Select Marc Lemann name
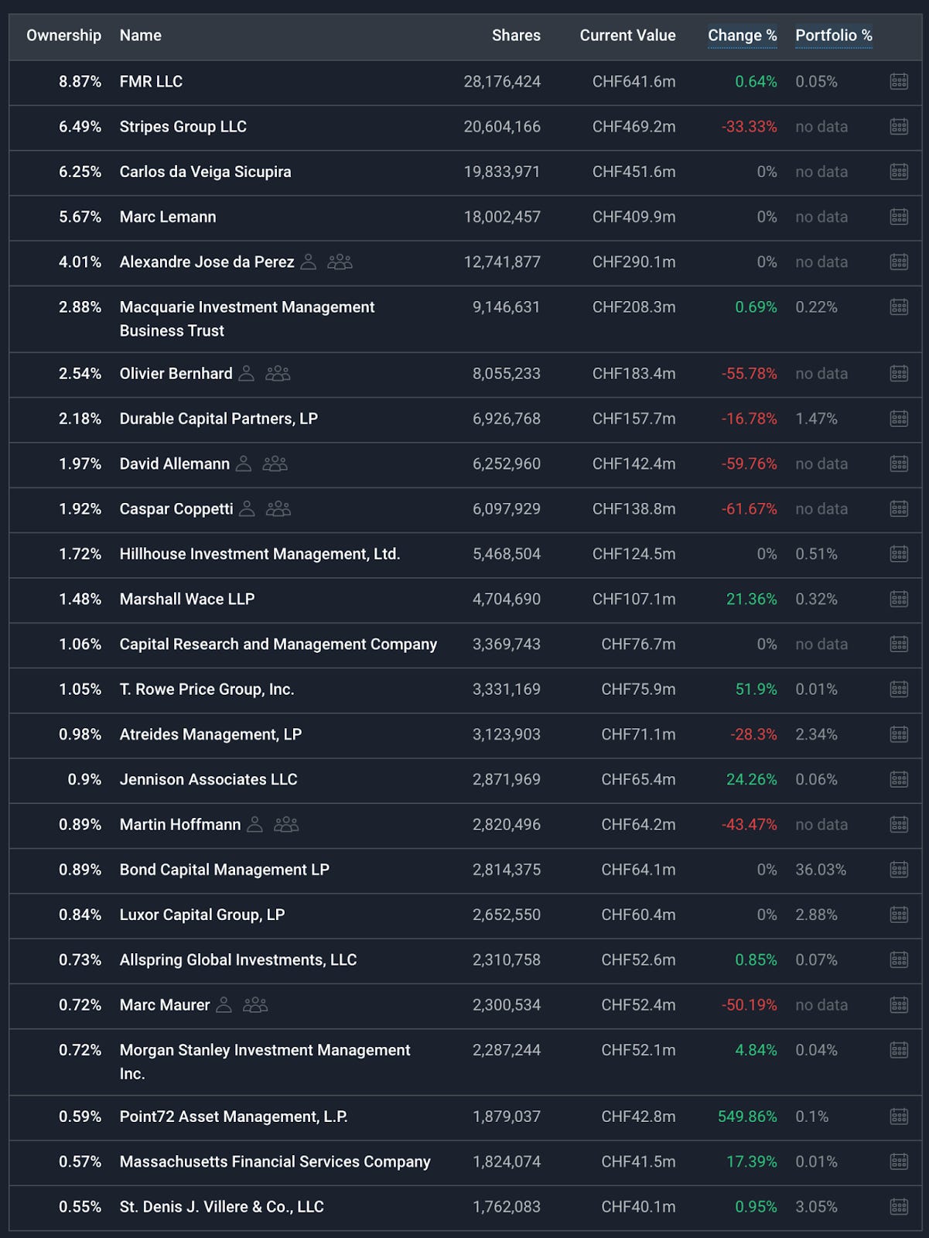Image resolution: width=929 pixels, height=1238 pixels. point(168,217)
